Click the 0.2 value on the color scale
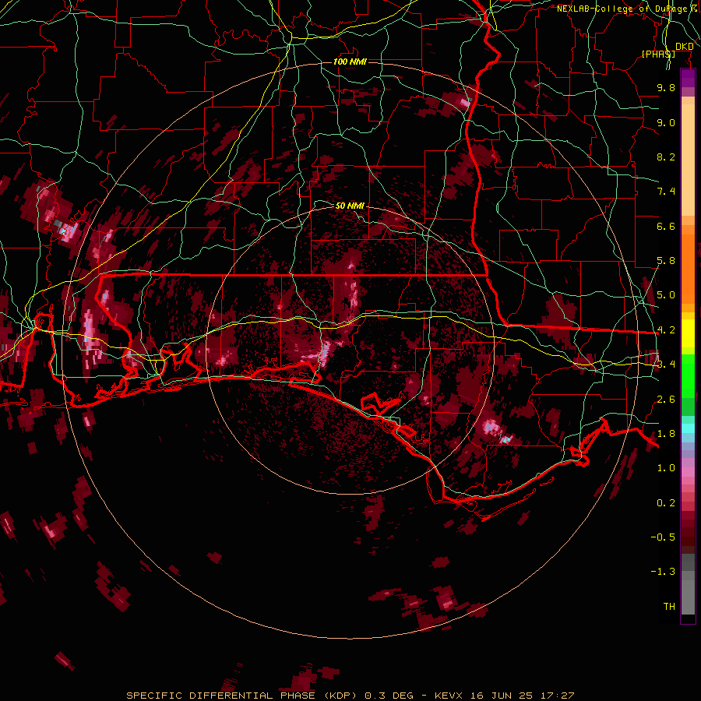701x701 pixels. (666, 503)
